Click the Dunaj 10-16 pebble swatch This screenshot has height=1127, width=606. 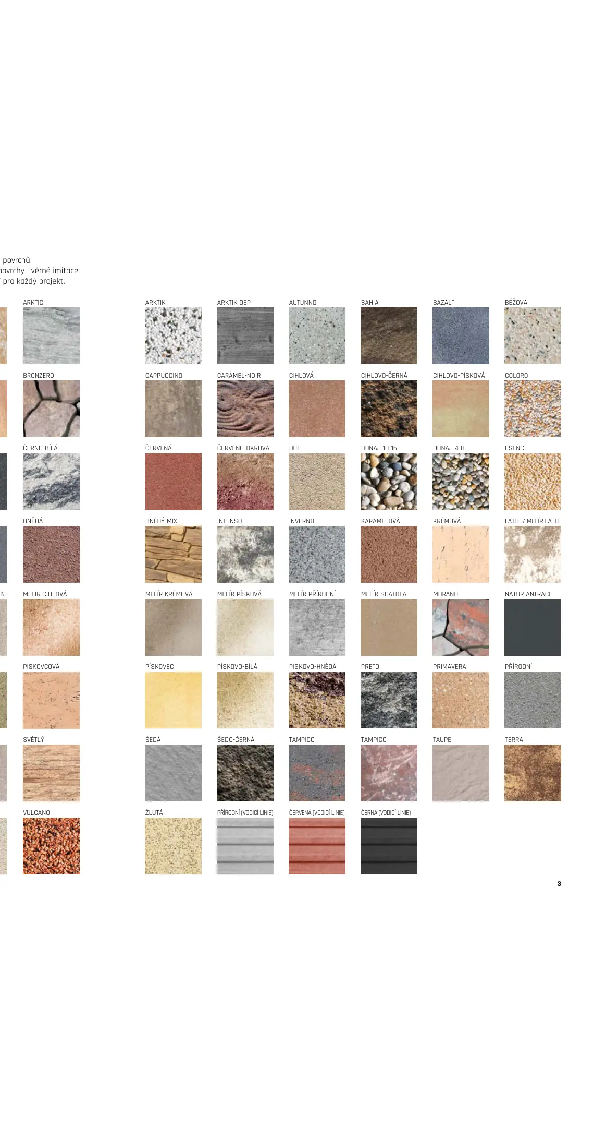click(389, 482)
